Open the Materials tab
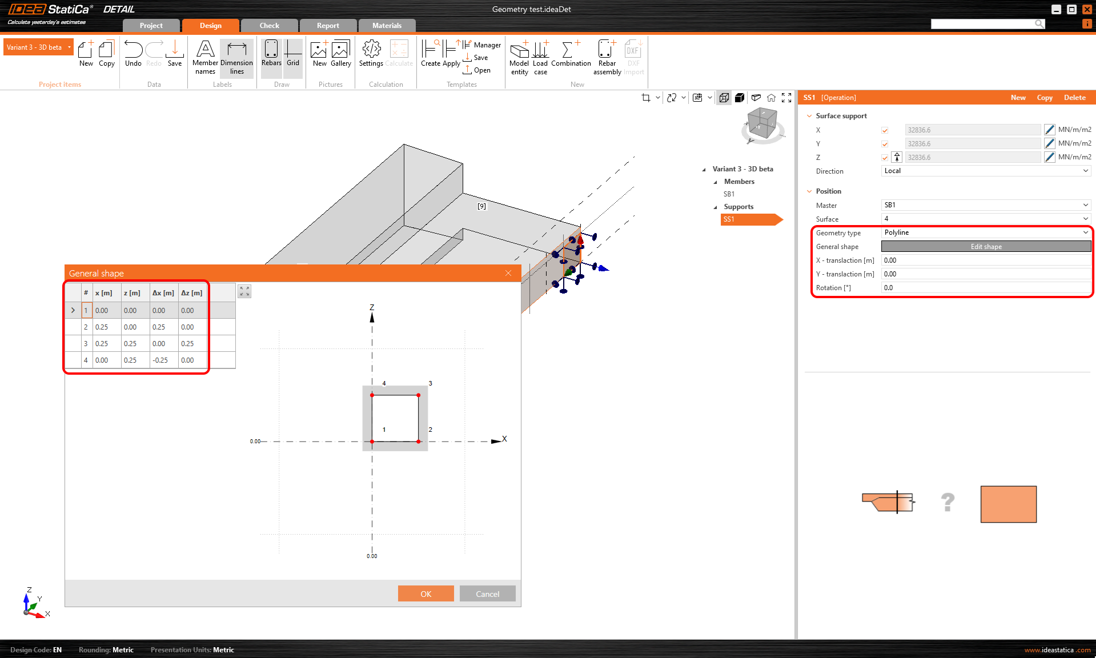The image size is (1096, 658). pos(387,26)
